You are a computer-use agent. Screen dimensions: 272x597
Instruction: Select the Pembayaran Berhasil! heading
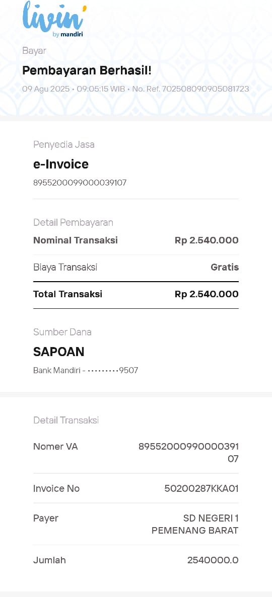tap(87, 70)
